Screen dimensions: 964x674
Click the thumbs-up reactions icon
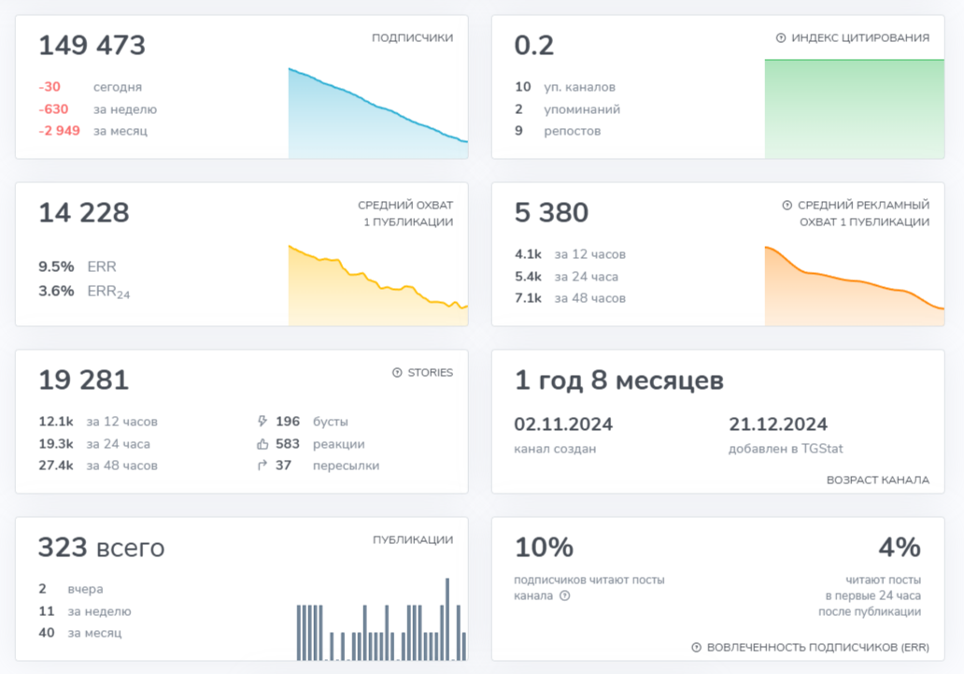point(262,444)
